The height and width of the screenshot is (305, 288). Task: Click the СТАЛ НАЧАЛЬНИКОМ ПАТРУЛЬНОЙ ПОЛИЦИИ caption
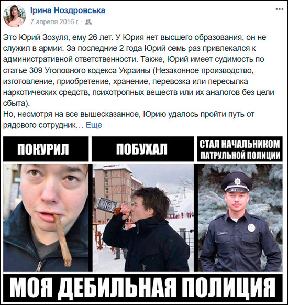coord(240,149)
